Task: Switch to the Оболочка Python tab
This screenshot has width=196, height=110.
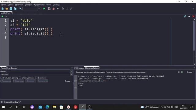Action: (x=92, y=68)
